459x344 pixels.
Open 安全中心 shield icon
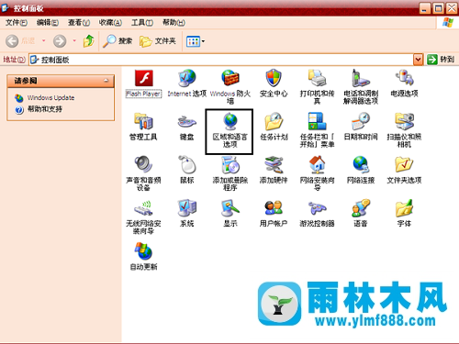[274, 83]
